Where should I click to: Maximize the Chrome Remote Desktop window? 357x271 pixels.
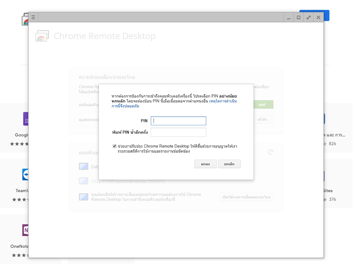tap(298, 18)
